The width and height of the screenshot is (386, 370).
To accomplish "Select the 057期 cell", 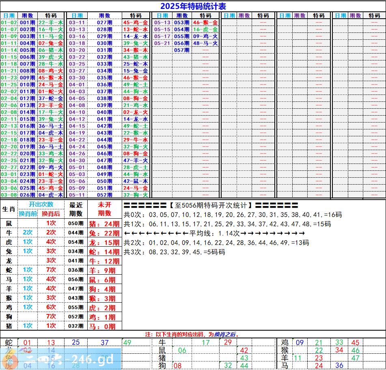I will coord(181,50).
